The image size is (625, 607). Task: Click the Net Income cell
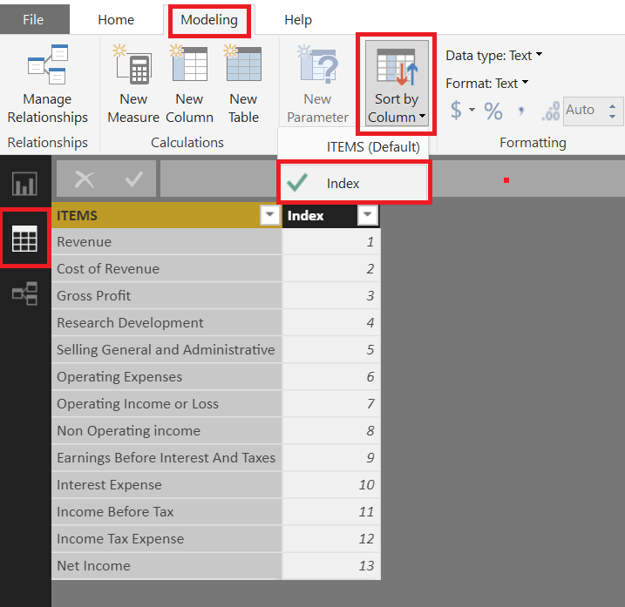[166, 566]
